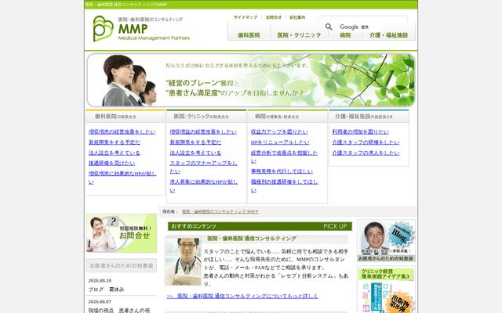Click the お医者さんのための知恵袋 sidebar heading

122,265
